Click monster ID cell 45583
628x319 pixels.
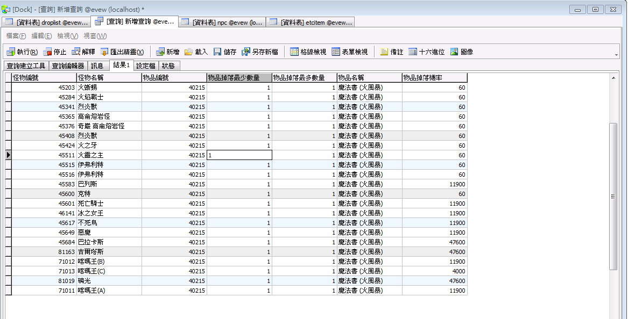coord(44,184)
